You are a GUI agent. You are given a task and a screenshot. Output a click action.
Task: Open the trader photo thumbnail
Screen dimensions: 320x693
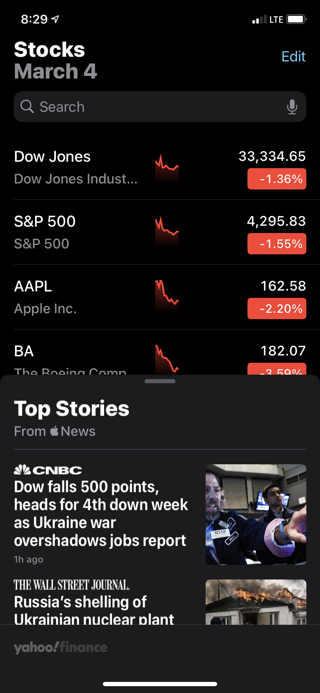point(256,515)
